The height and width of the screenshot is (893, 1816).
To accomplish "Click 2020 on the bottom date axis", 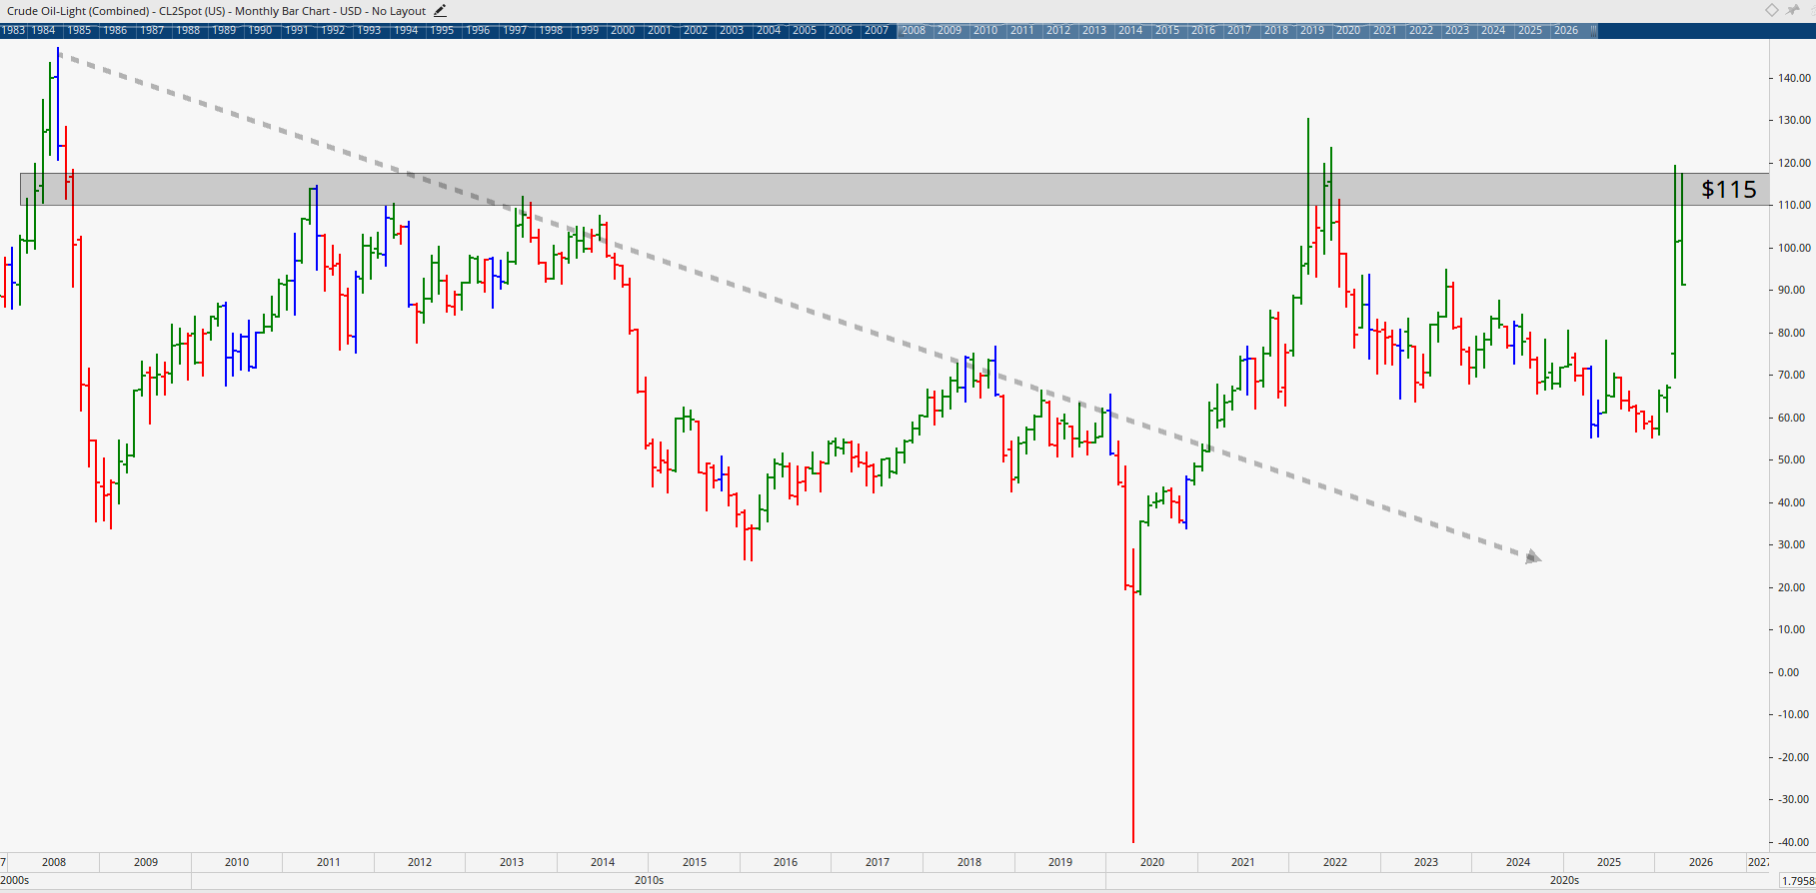I will pyautogui.click(x=1152, y=862).
